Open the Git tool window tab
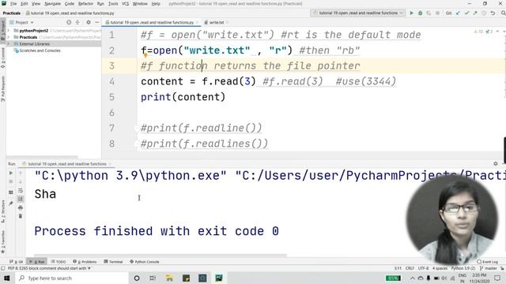 pos(16,262)
